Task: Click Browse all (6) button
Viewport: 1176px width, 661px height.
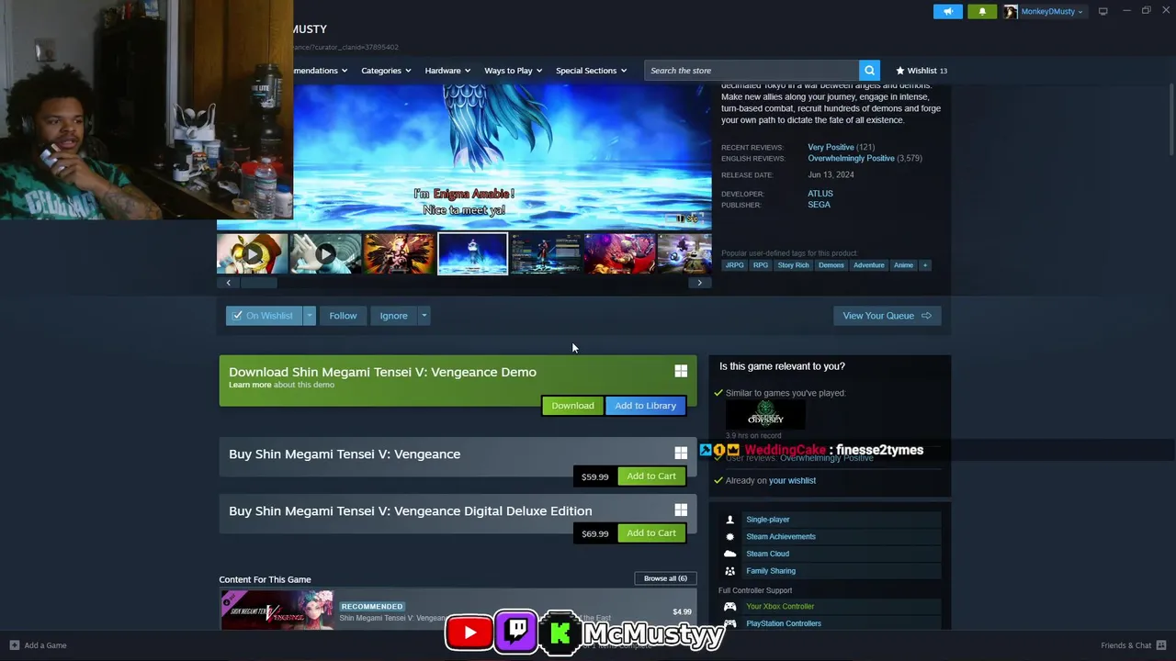Action: pos(665,578)
